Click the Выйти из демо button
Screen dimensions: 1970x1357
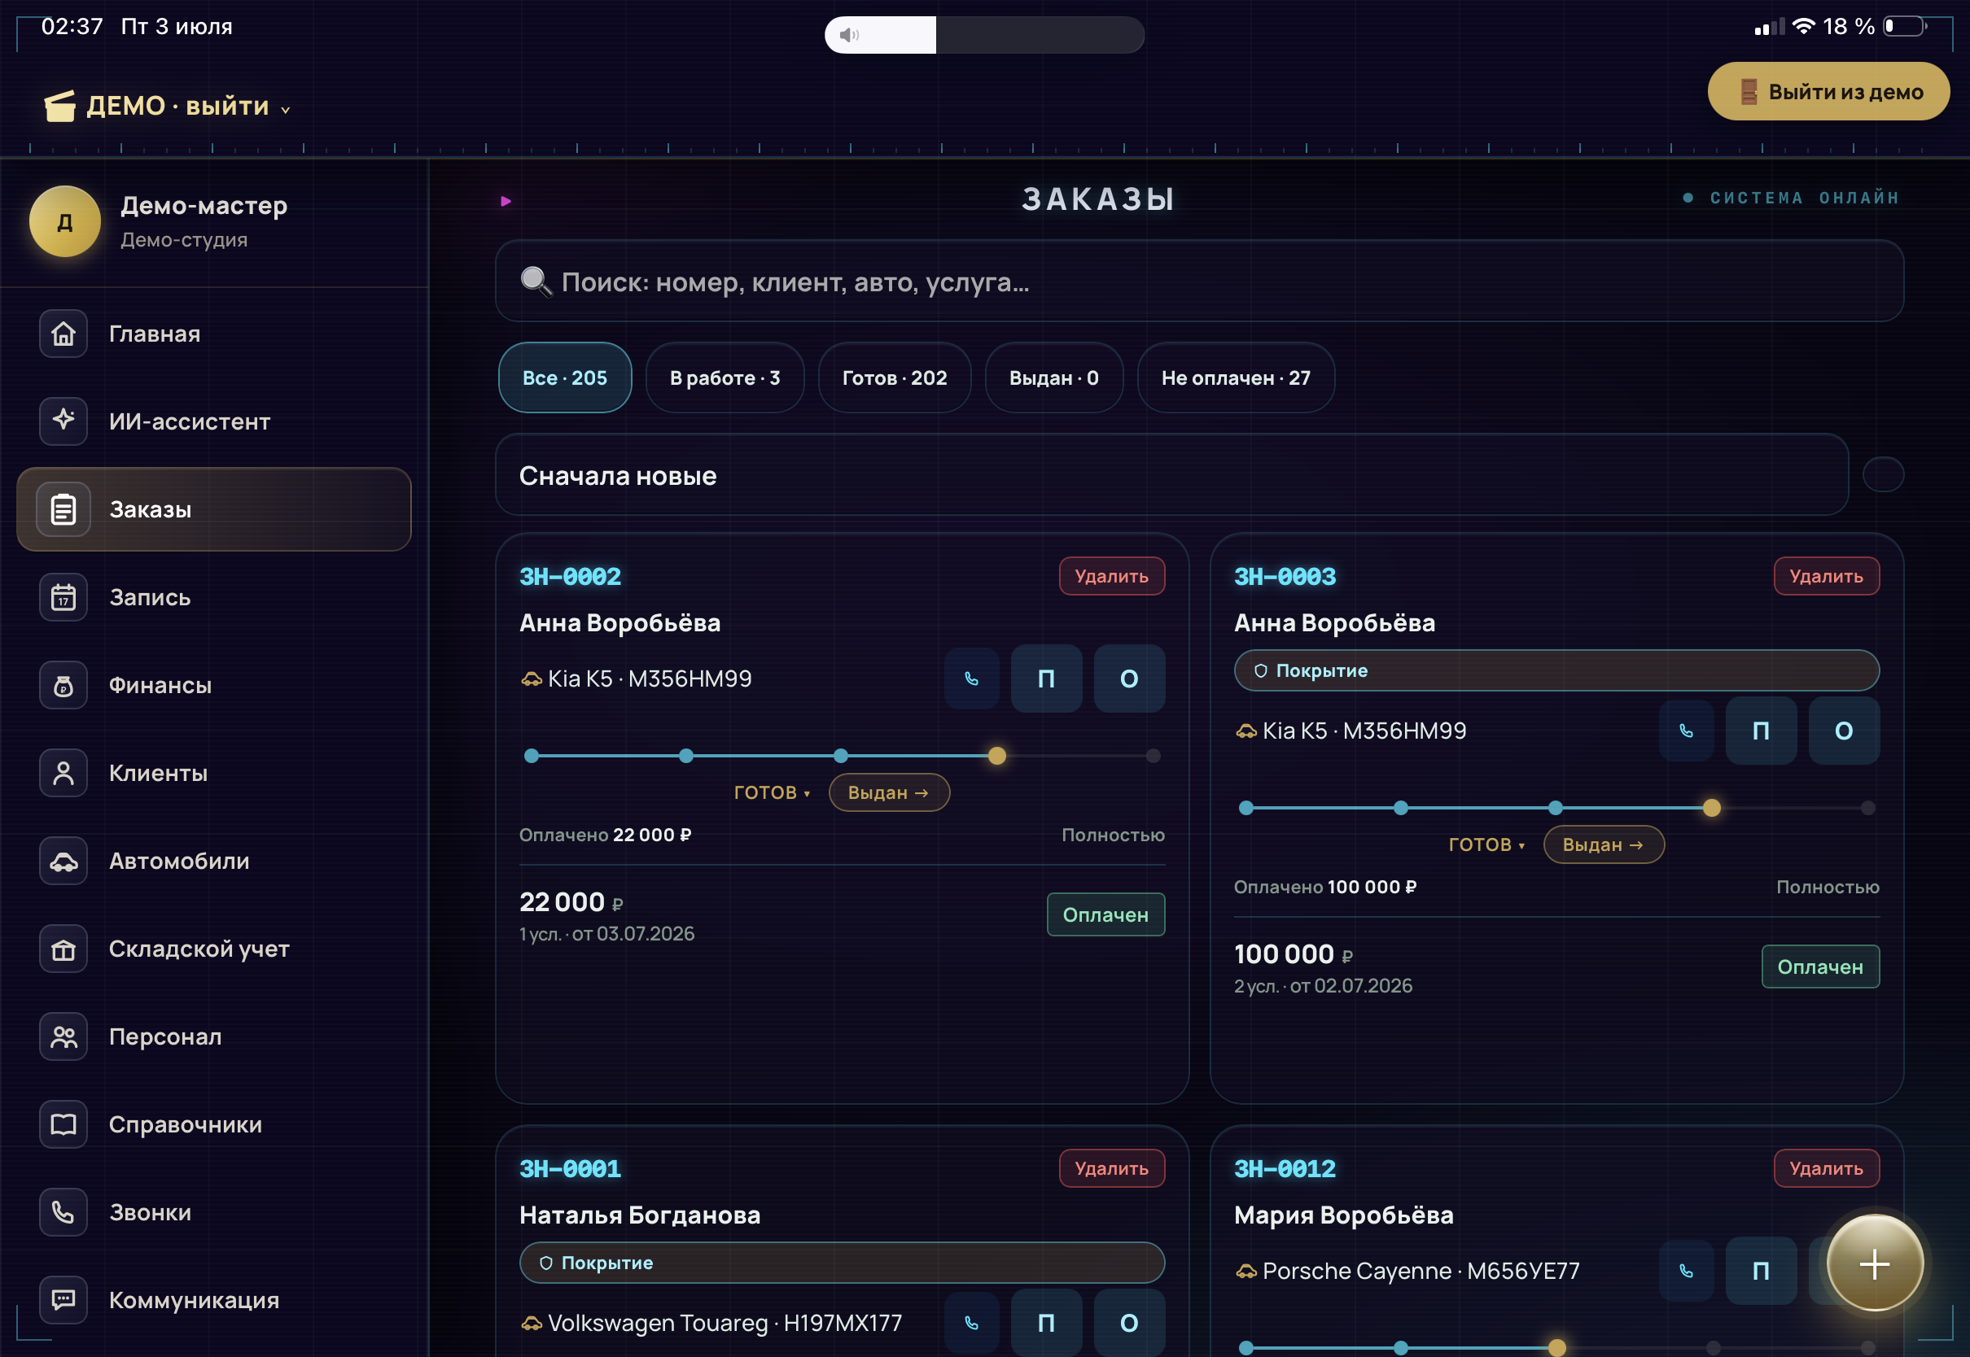(1828, 91)
